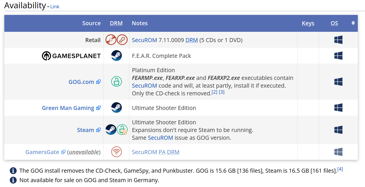Click the Availability heading
The height and width of the screenshot is (187, 365).
click(25, 5)
